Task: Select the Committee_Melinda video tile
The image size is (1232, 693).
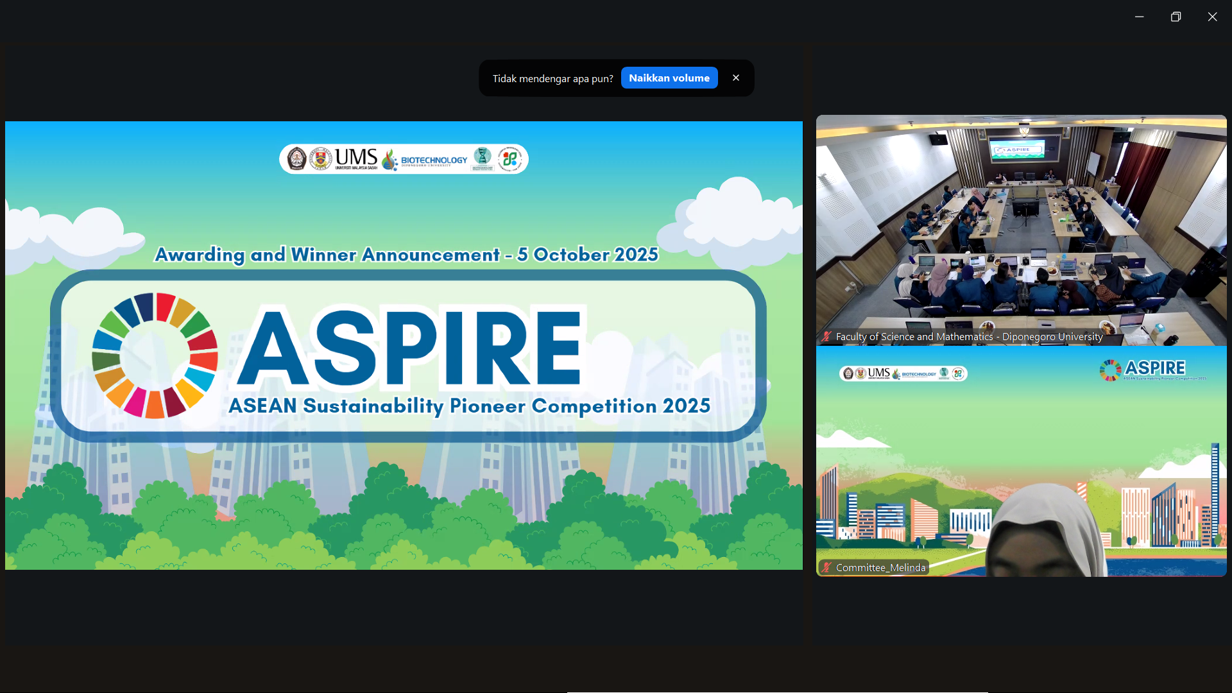Action: [x=1020, y=462]
